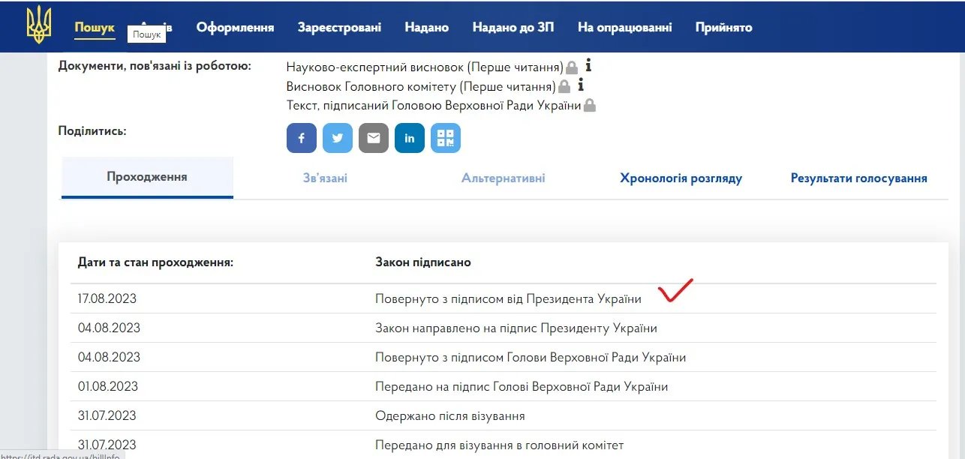Open the QR code share icon

pyautogui.click(x=446, y=138)
